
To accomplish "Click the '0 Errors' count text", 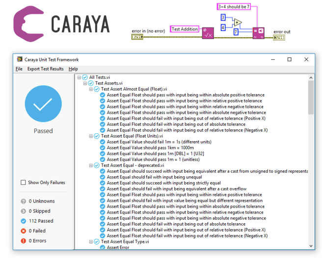I will (37, 241).
